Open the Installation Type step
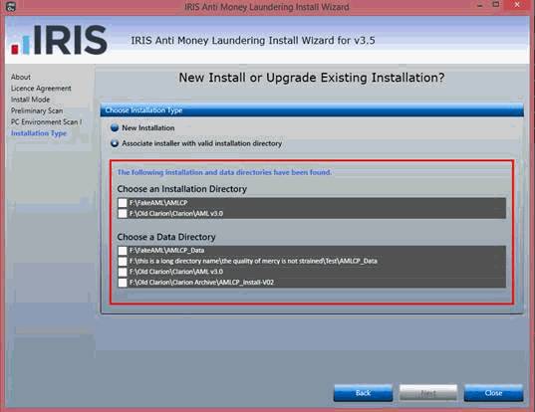 [x=39, y=133]
